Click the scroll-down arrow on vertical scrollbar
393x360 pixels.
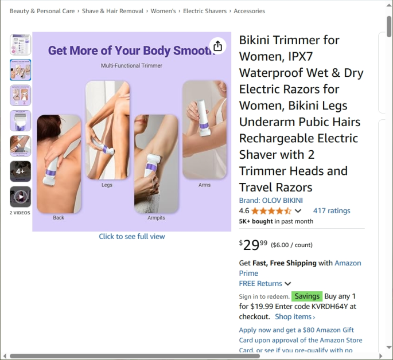click(389, 347)
